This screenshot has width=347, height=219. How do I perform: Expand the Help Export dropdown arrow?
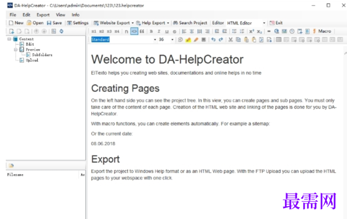click(x=168, y=23)
